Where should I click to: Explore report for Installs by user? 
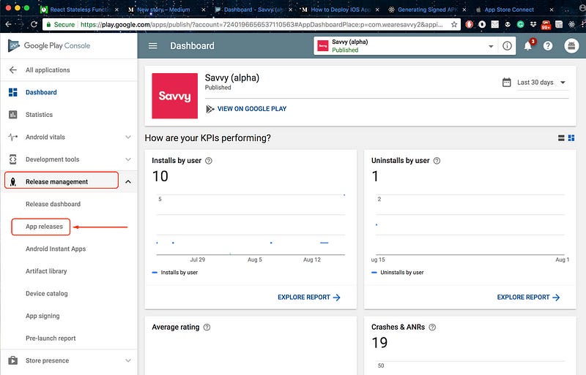[x=308, y=298]
